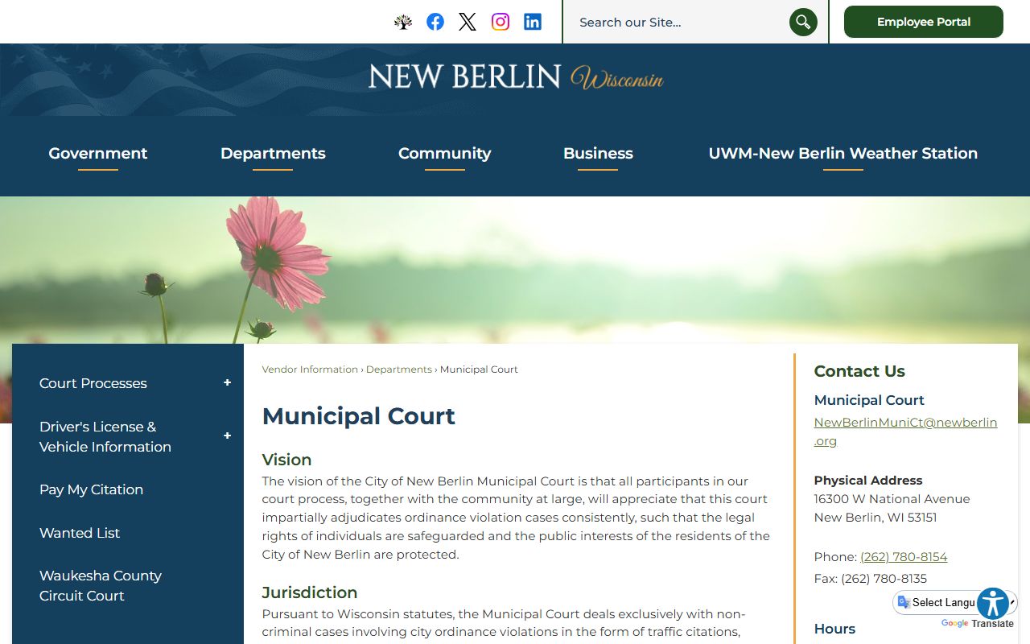Image resolution: width=1030 pixels, height=644 pixels.
Task: Open Pay My Citation link
Action: tap(92, 489)
